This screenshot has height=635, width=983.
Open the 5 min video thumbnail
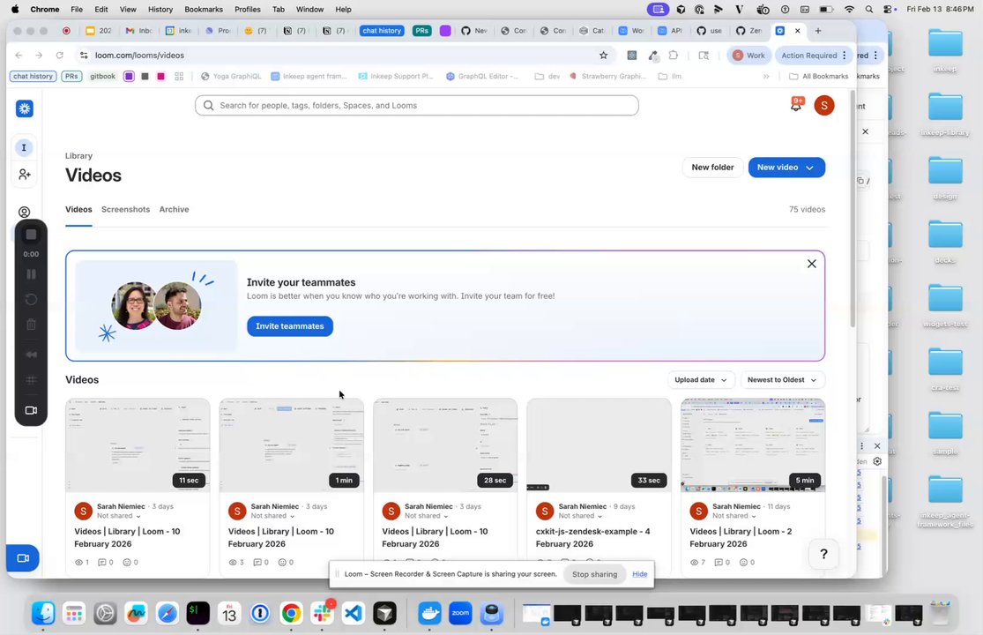coord(753,445)
